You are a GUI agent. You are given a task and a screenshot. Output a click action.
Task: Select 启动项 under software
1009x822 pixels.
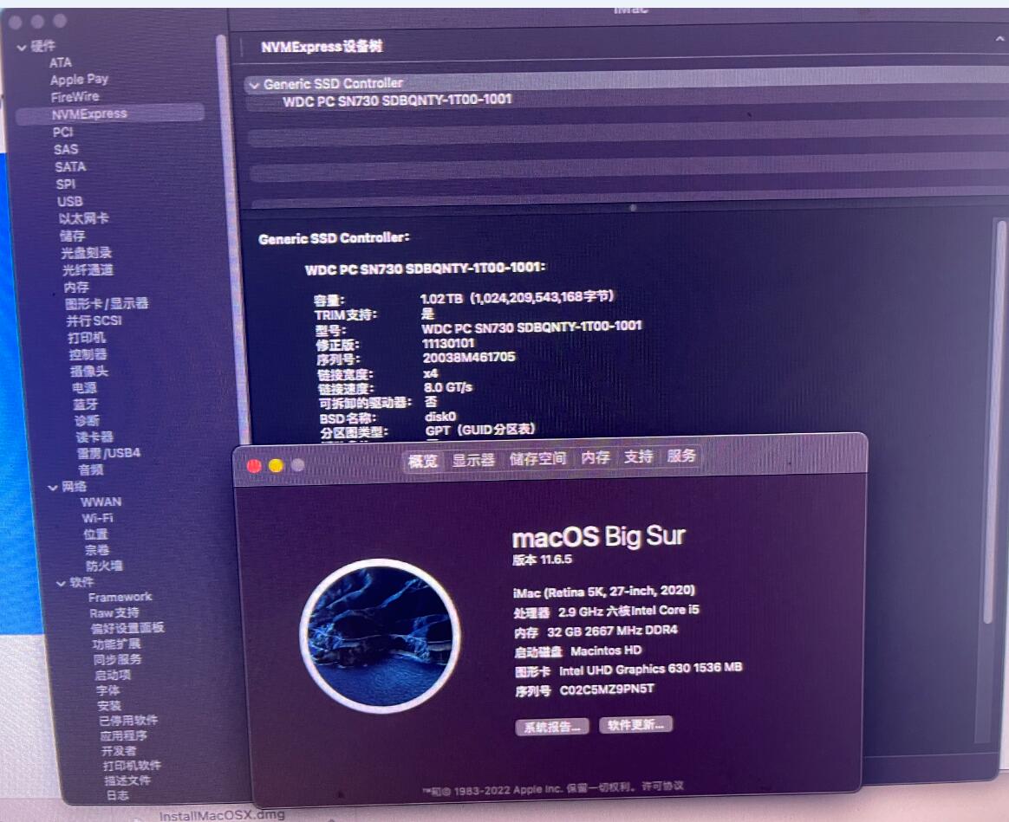click(113, 676)
